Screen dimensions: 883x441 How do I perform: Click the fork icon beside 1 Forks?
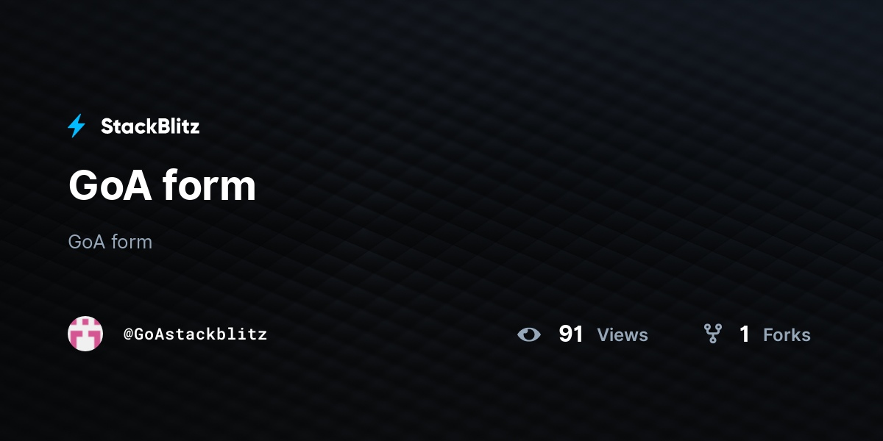712,334
